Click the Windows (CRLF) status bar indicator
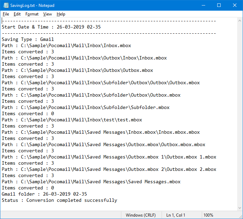The width and height of the screenshot is (243, 219). 140,215
